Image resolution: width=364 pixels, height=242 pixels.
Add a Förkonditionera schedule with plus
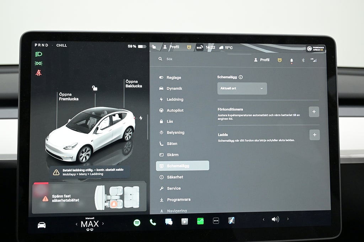coord(314,112)
